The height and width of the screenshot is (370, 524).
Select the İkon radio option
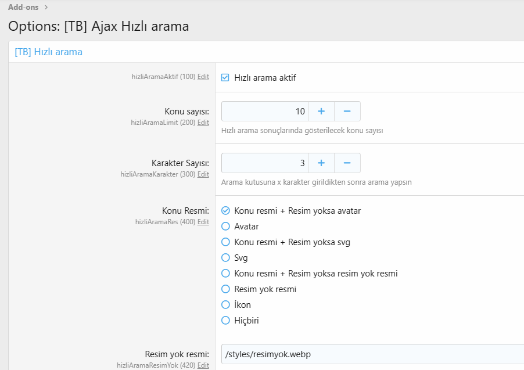225,305
